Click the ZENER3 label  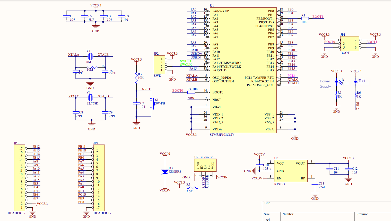(175, 172)
